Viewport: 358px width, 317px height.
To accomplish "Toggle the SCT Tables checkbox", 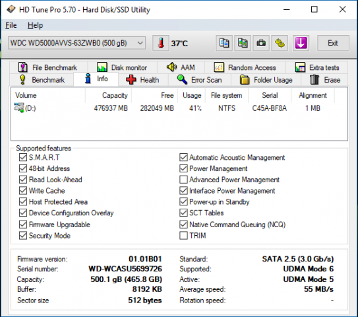I will 183,213.
